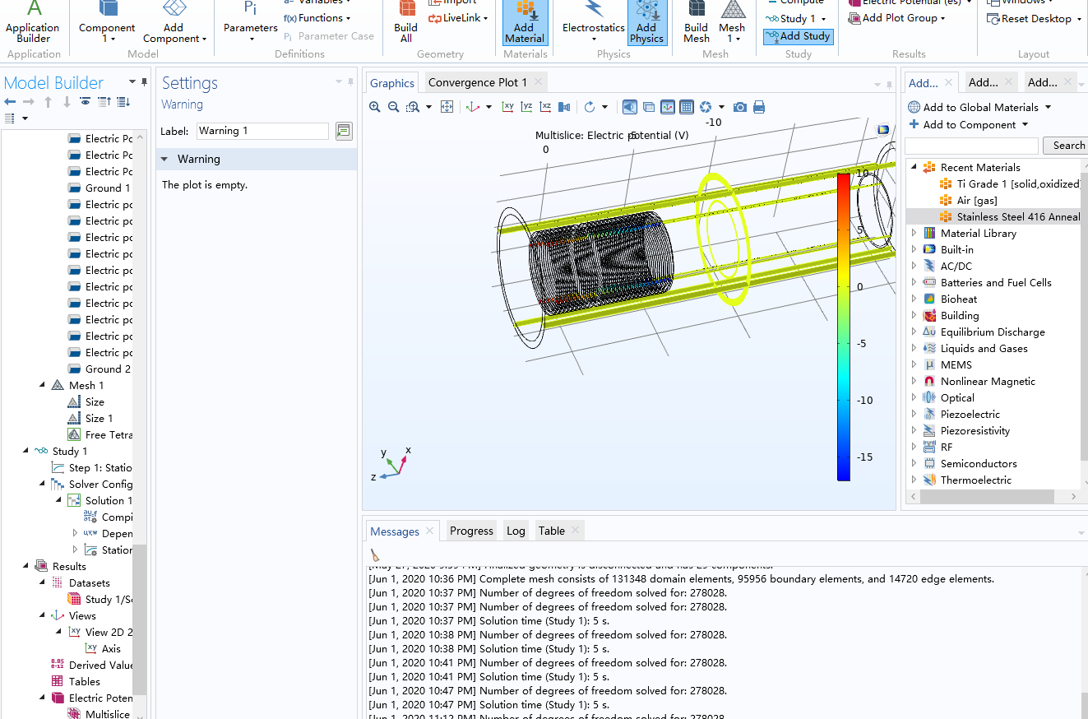Toggle grid display in graphics toolbar
Image resolution: width=1088 pixels, height=719 pixels.
click(x=687, y=107)
